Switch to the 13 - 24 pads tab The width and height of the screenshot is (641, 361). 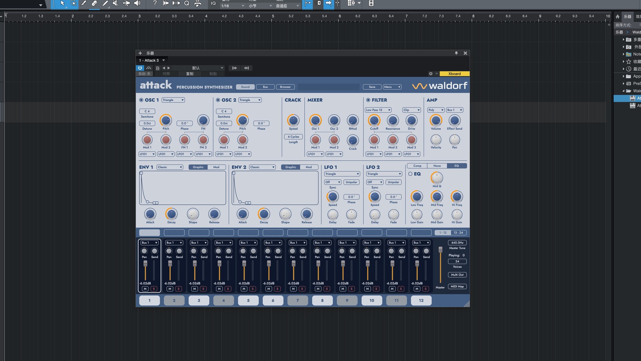tap(459, 232)
